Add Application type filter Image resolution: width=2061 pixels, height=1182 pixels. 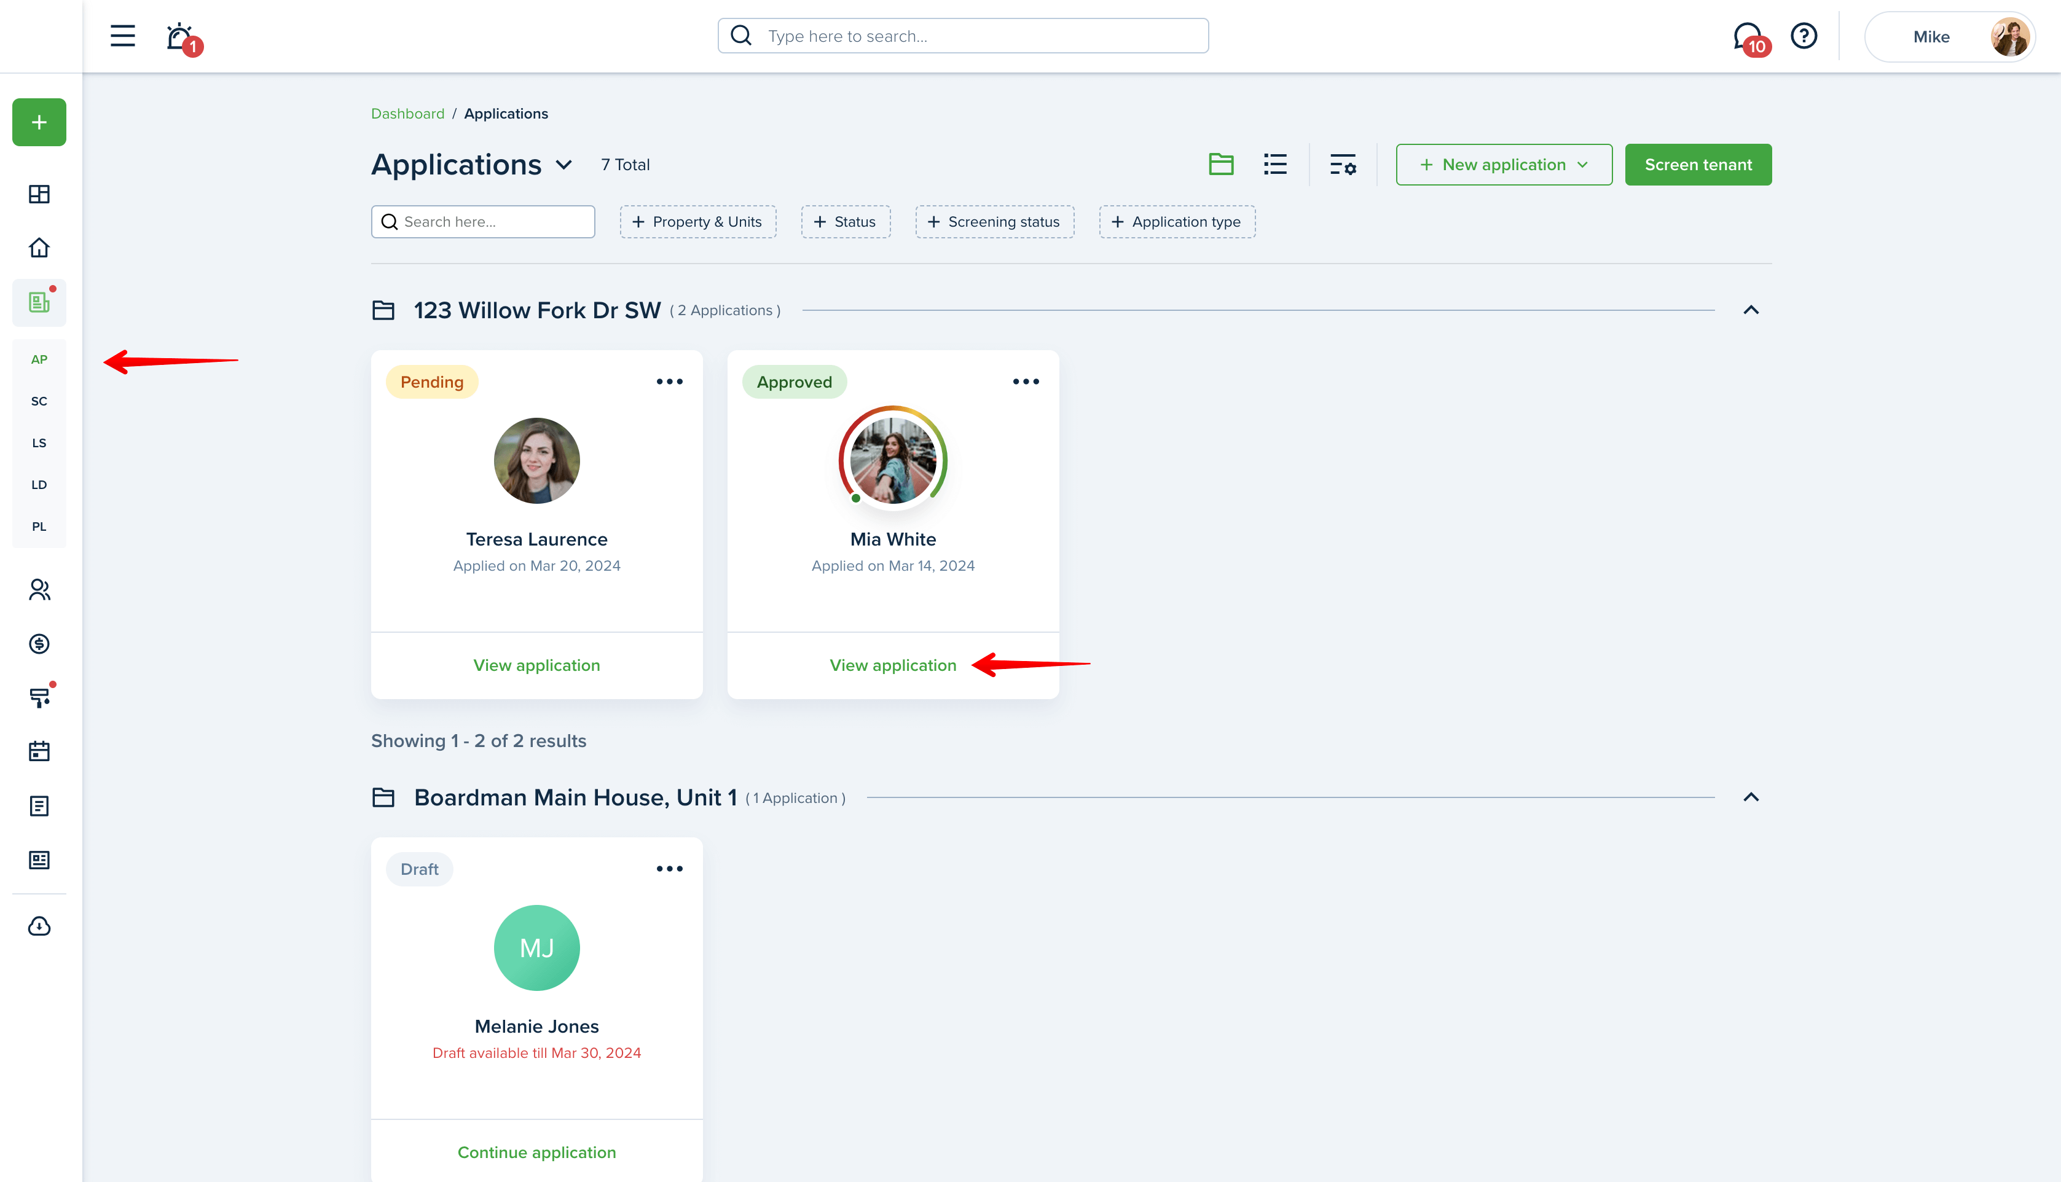pos(1177,222)
